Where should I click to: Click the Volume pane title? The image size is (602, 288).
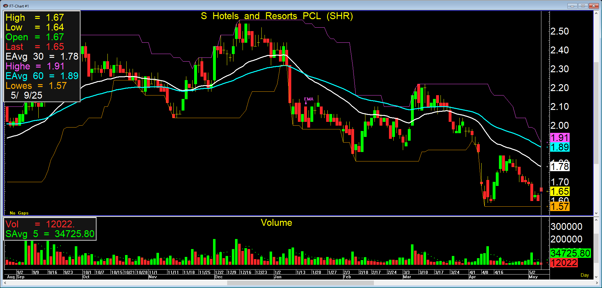276,223
